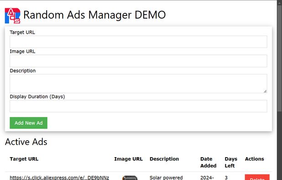The image size is (282, 180).
Task: Click the 'Days Left' column header
Action: pos(231,162)
